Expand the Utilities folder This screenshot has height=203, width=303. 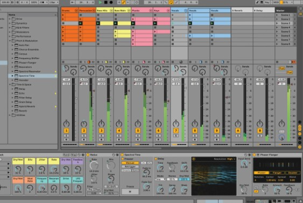[x=10, y=115]
